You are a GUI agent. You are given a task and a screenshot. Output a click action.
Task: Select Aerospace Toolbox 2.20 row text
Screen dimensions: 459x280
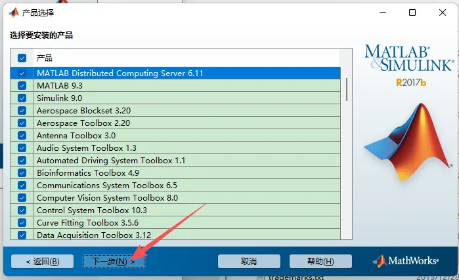(x=83, y=123)
